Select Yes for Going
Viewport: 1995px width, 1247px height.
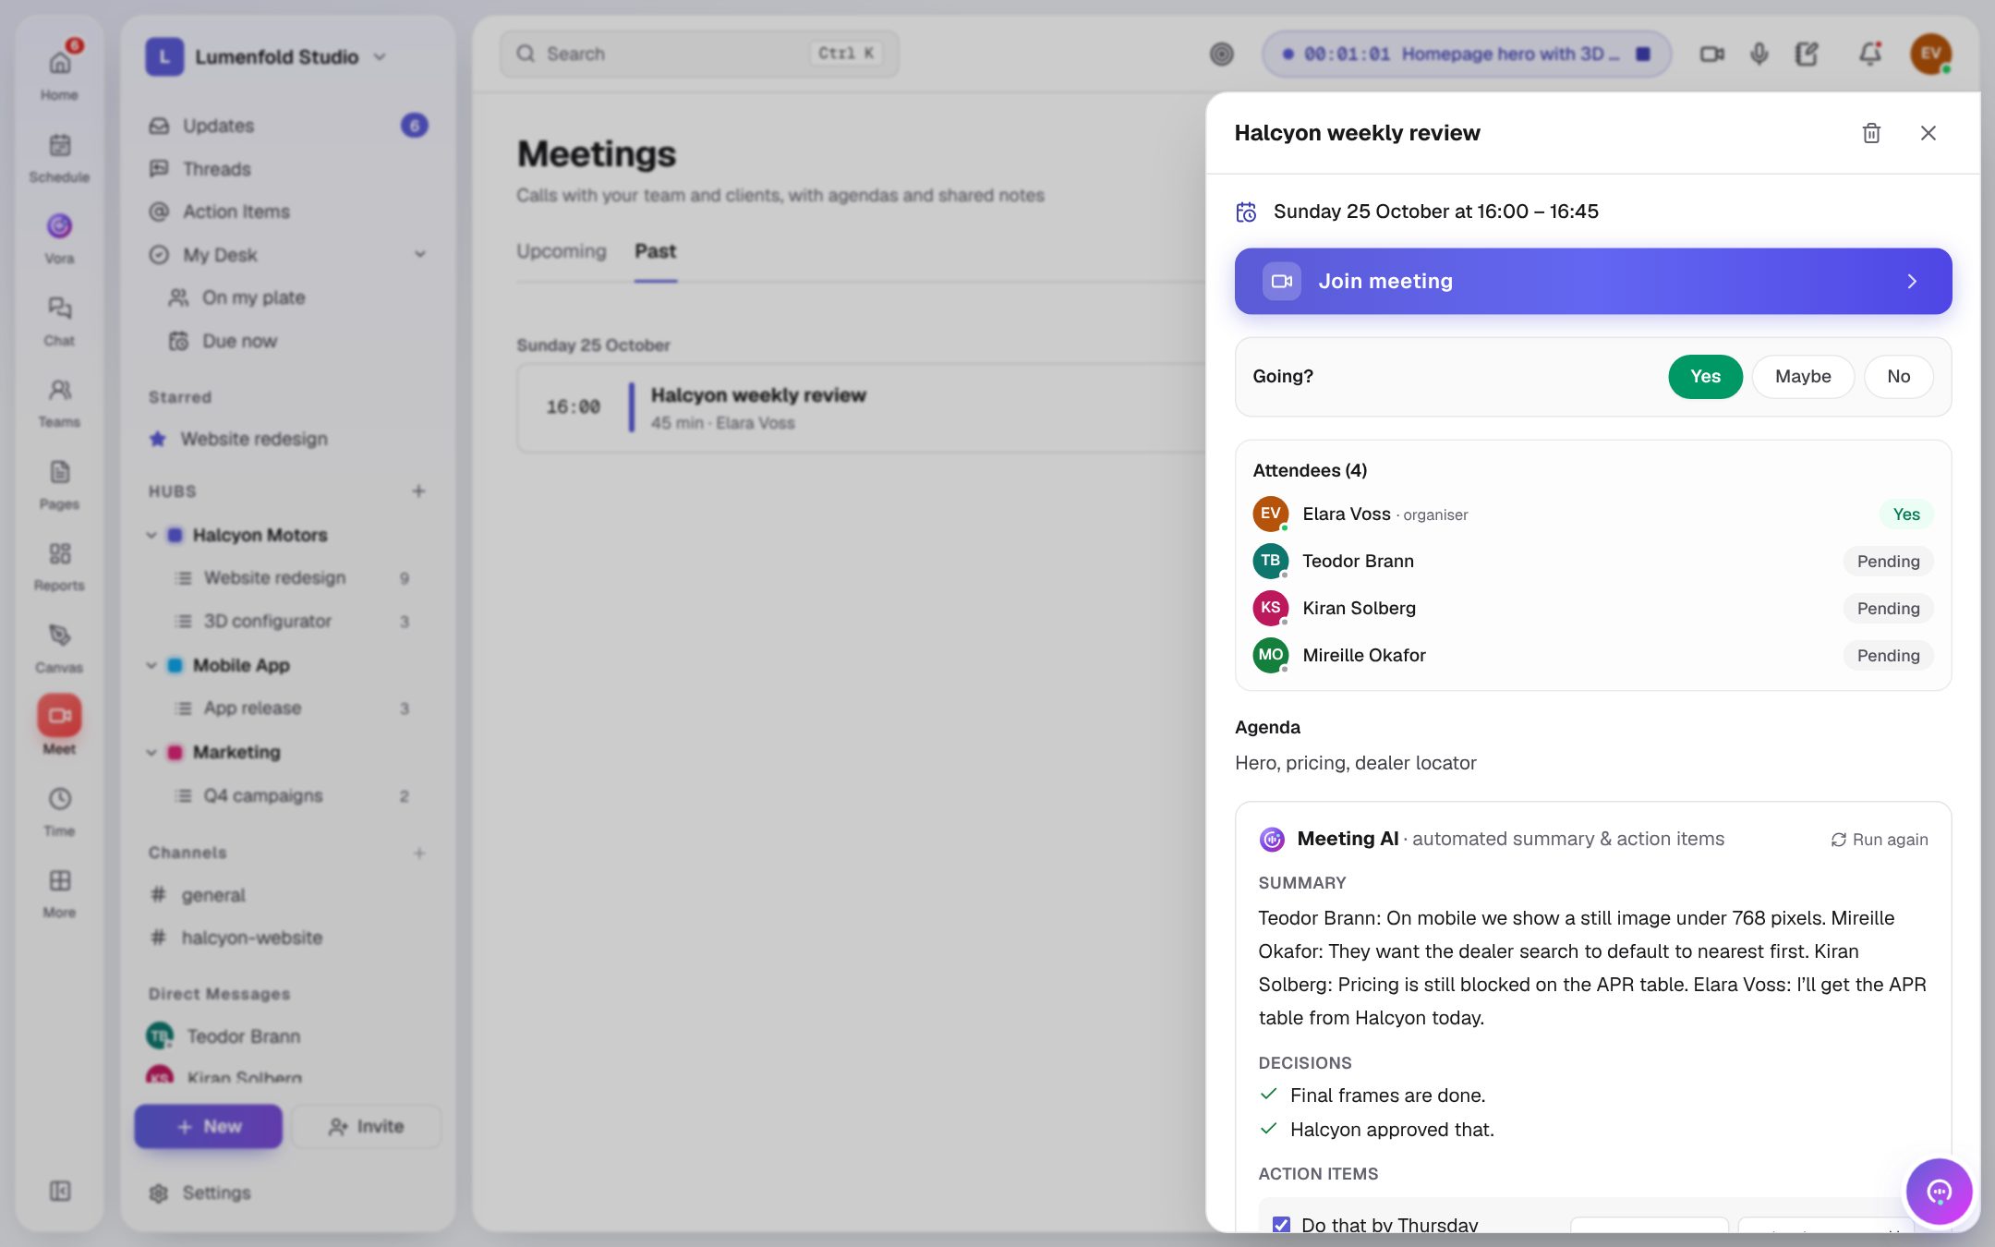point(1704,376)
